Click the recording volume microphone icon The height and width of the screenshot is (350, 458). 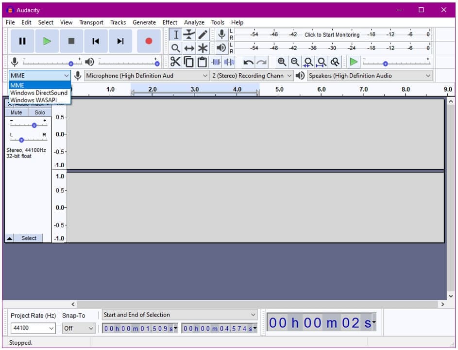point(15,62)
